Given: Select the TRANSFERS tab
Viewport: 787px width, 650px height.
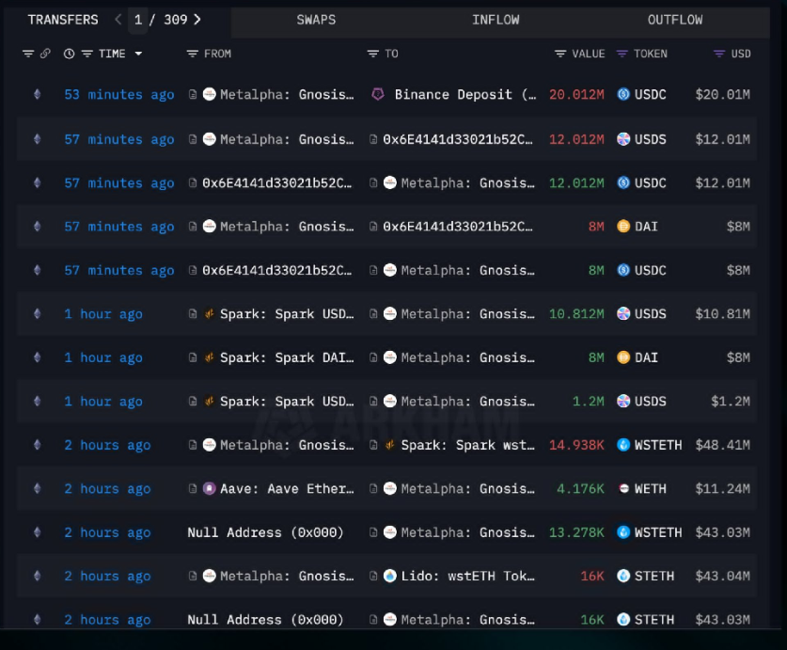Looking at the screenshot, I should 63,20.
